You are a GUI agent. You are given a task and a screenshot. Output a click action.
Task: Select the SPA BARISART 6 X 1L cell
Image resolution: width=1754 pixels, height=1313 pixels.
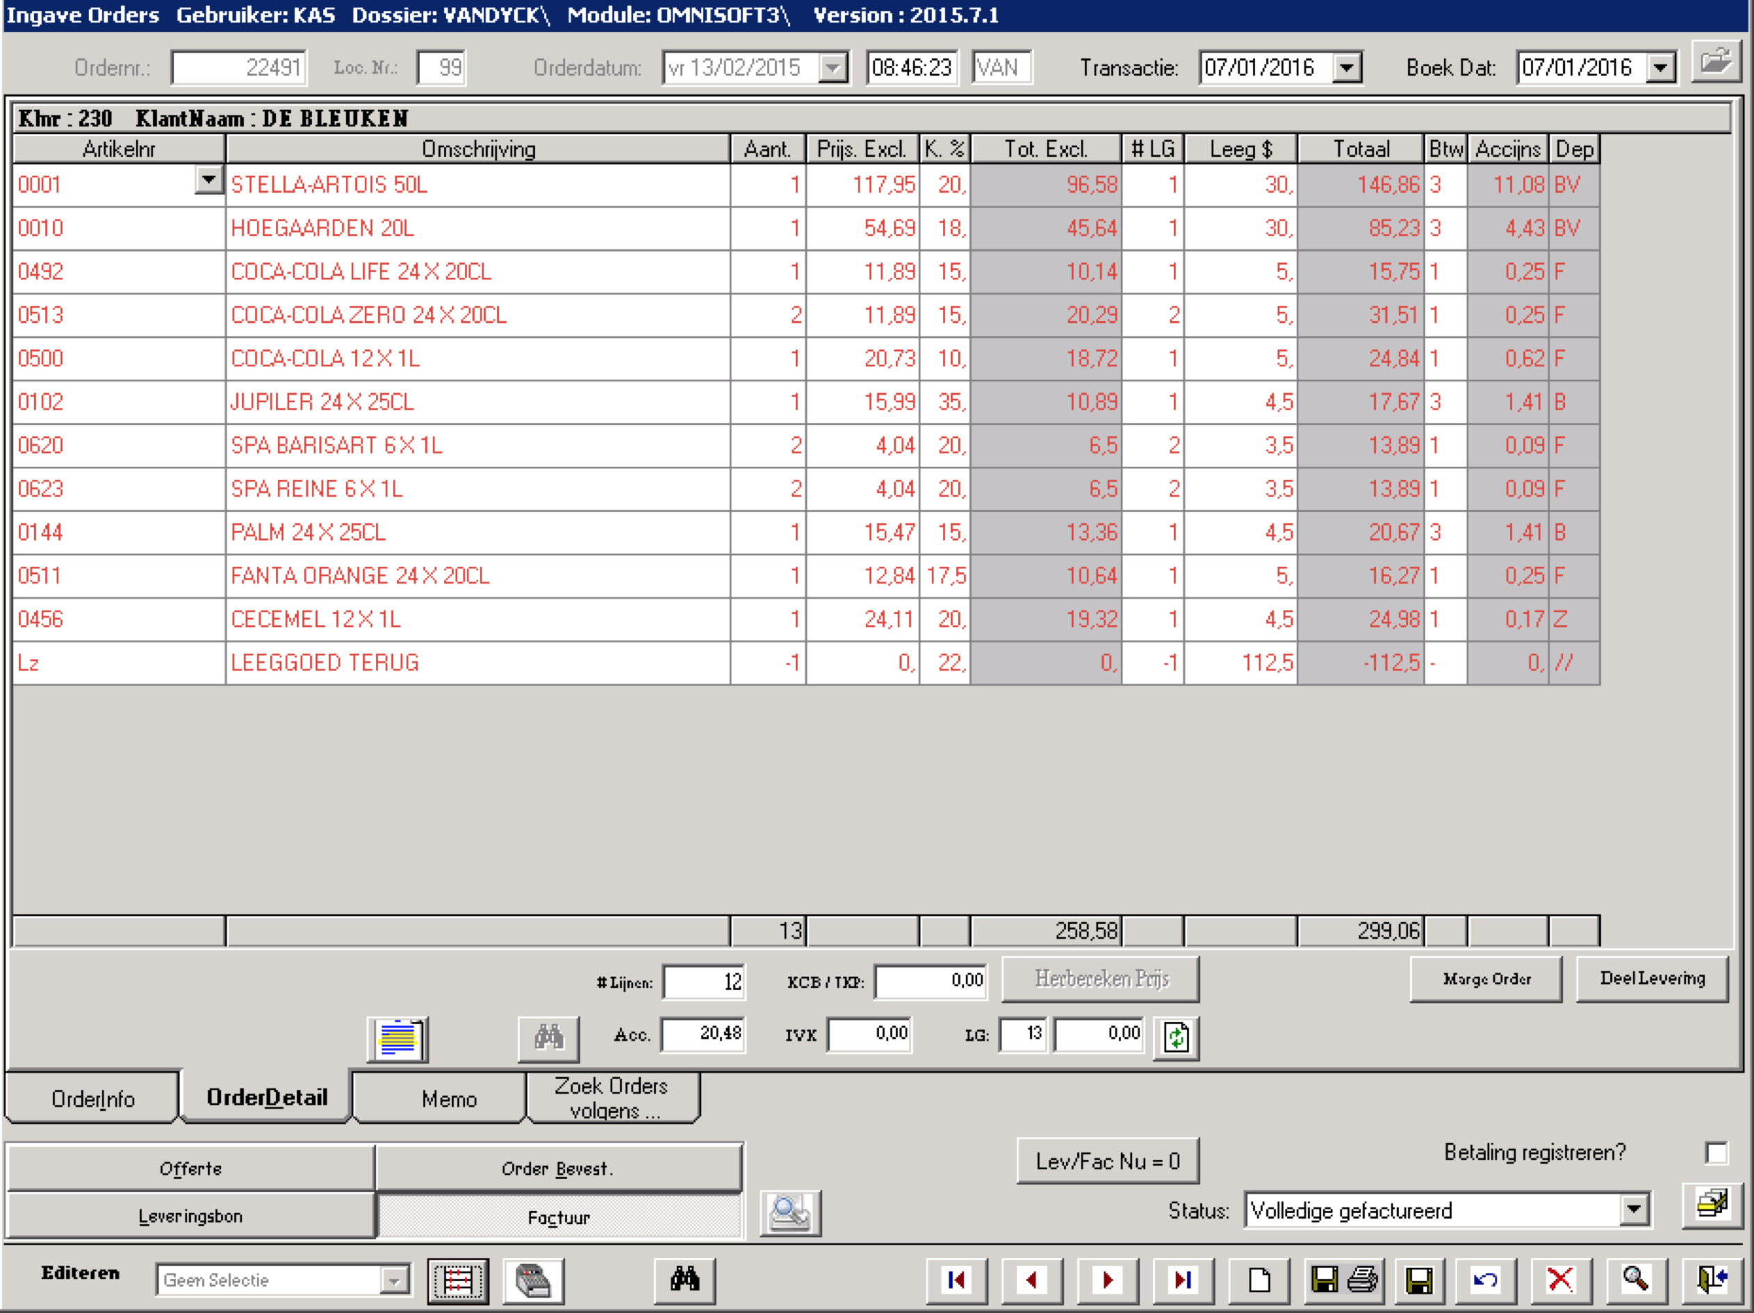pos(478,445)
